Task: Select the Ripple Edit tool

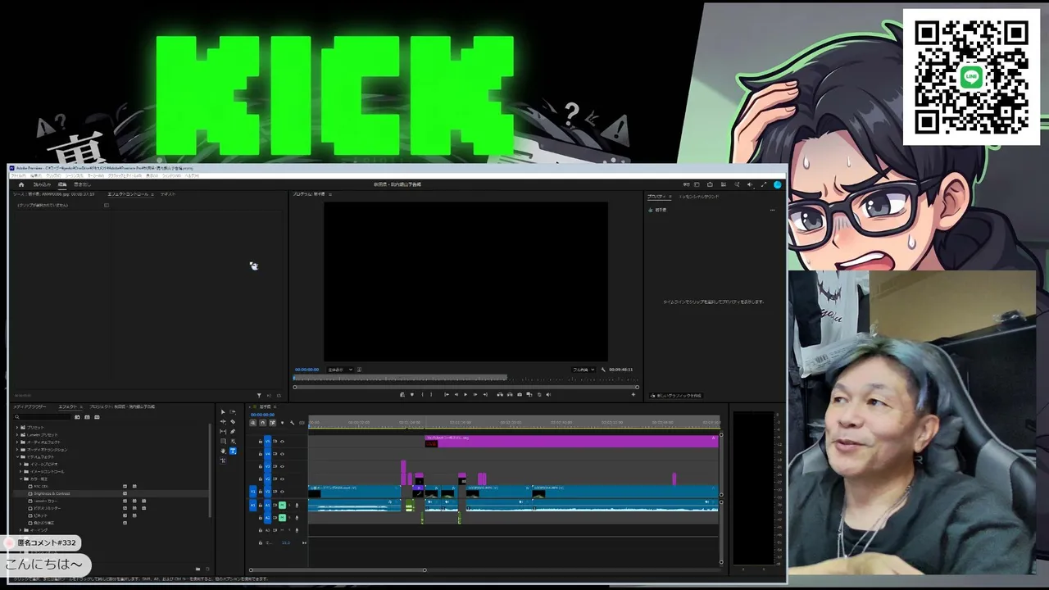Action: [x=223, y=422]
